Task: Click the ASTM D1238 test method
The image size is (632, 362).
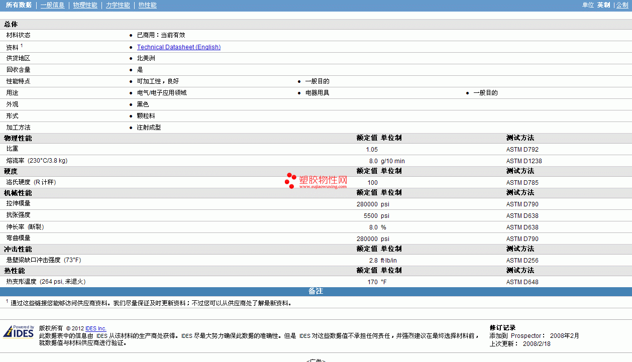Action: pyautogui.click(x=524, y=161)
